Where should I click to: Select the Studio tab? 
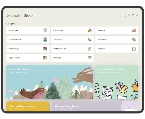point(29,15)
